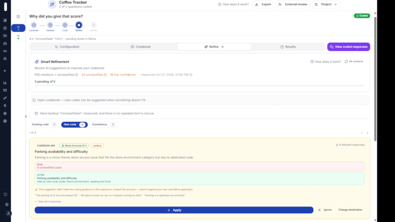Screen dimensions: 395x222
Task: Open the credit card billing icon
Action: (5, 90)
